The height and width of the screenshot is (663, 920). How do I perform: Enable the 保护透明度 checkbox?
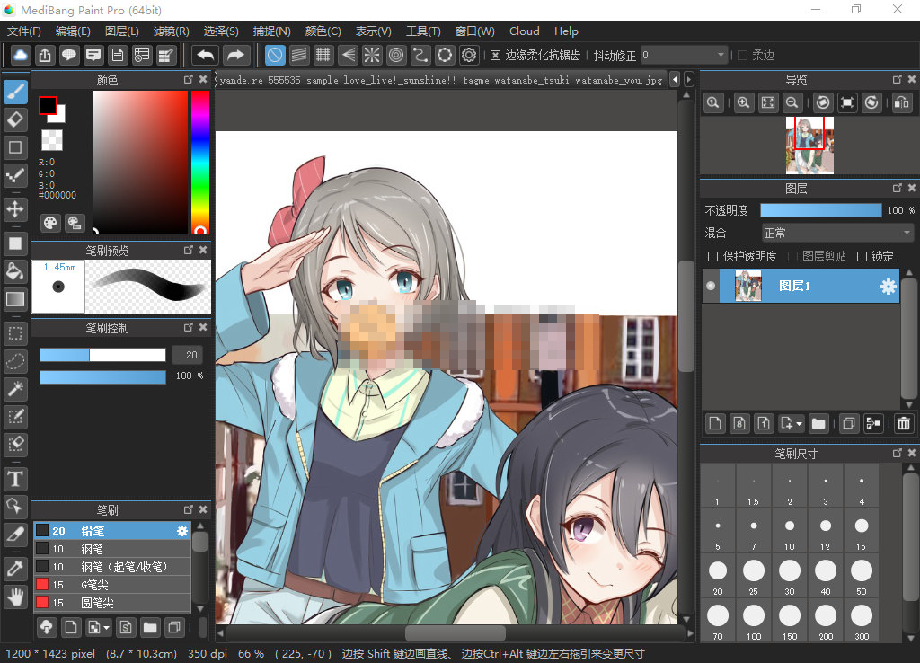point(712,256)
